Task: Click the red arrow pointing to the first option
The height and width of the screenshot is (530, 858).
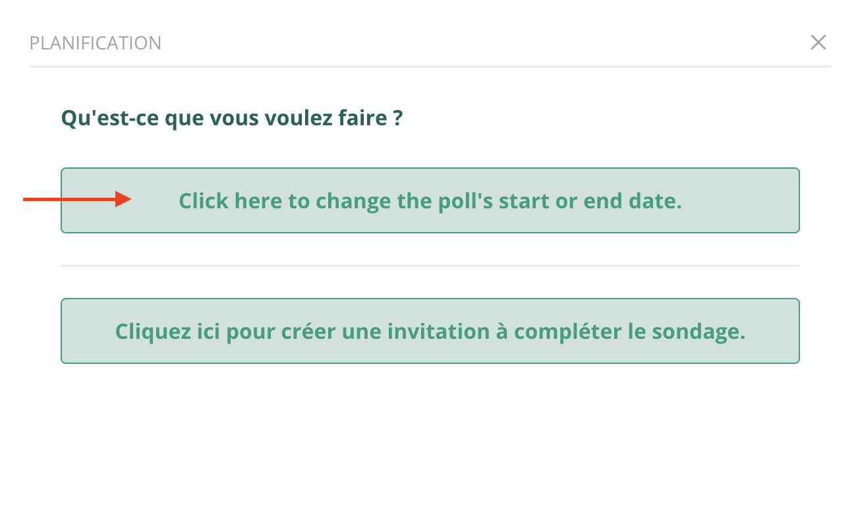Action: click(x=76, y=199)
